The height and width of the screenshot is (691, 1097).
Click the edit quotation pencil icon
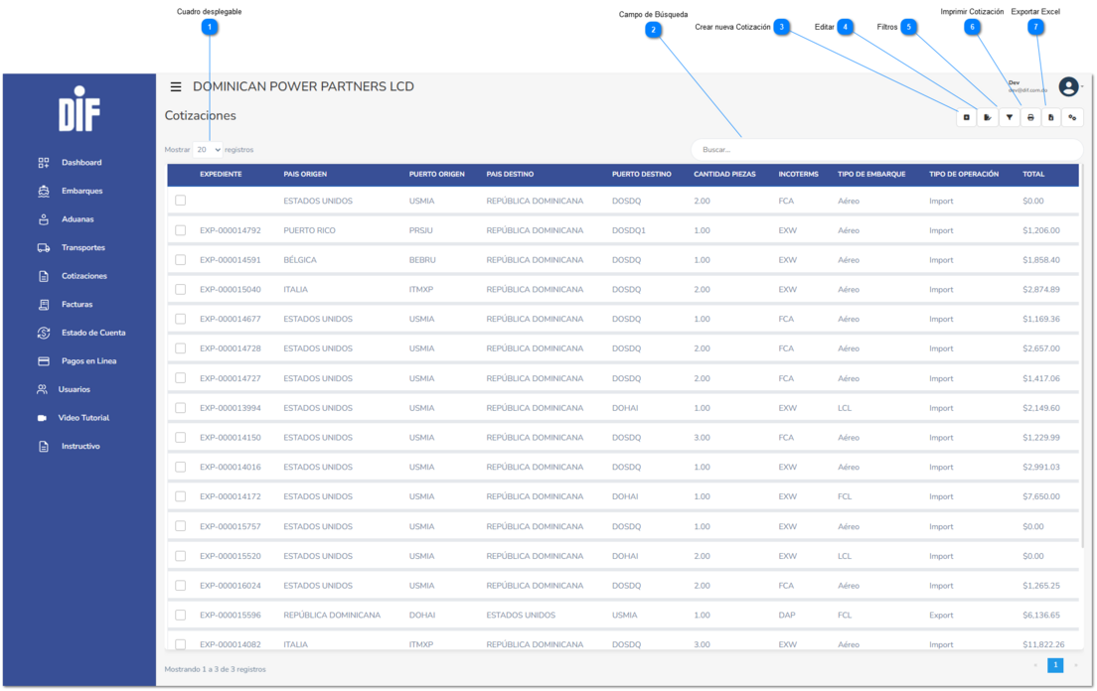point(988,117)
